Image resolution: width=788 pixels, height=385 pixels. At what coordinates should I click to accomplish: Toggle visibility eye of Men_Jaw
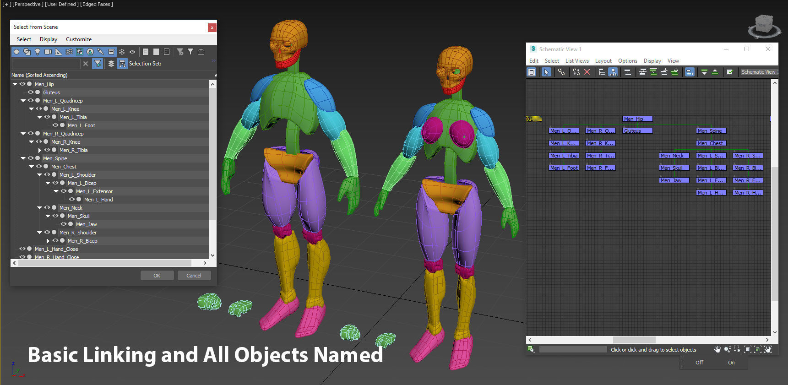63,224
